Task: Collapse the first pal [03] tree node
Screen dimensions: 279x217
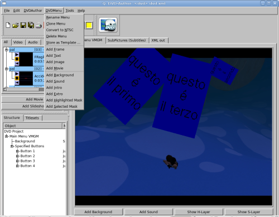Action: pyautogui.click(x=7, y=50)
